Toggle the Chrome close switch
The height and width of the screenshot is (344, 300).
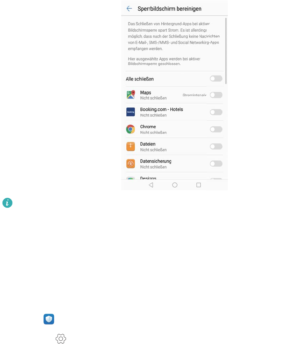pyautogui.click(x=216, y=129)
